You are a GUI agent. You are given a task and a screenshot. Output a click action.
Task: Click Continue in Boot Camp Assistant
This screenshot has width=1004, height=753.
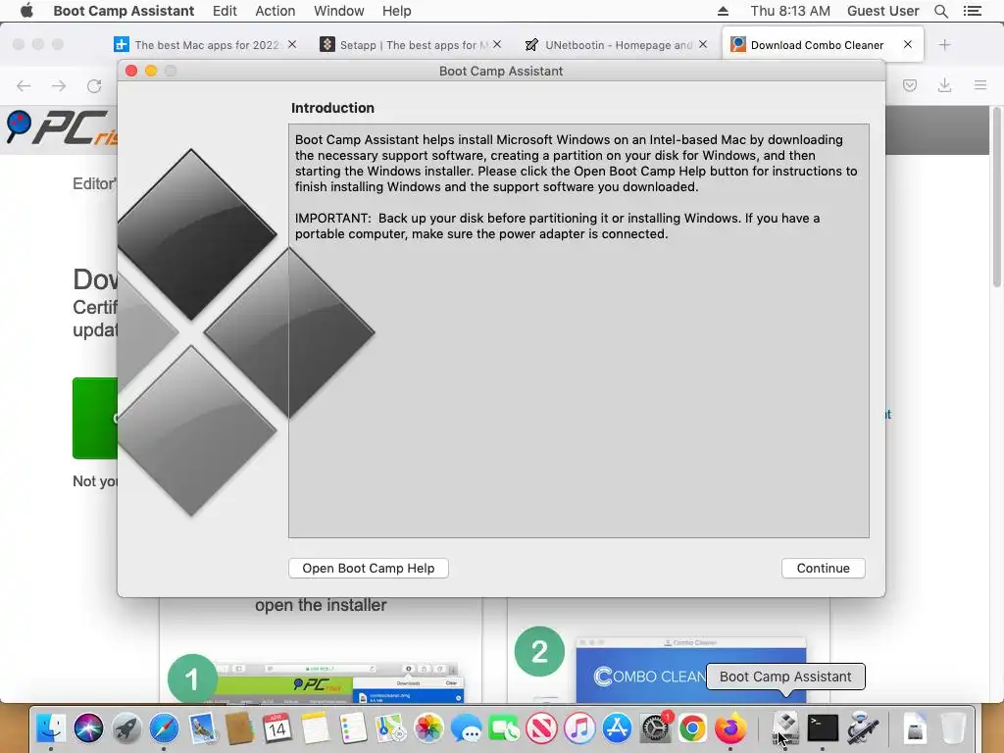823,568
